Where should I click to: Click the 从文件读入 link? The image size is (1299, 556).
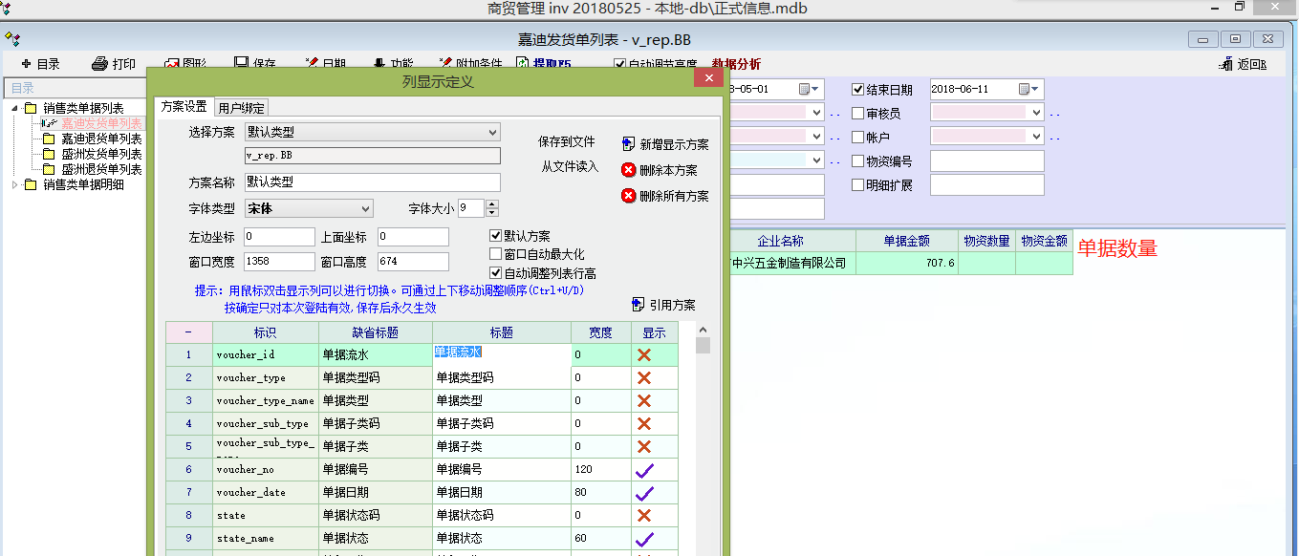[x=570, y=166]
